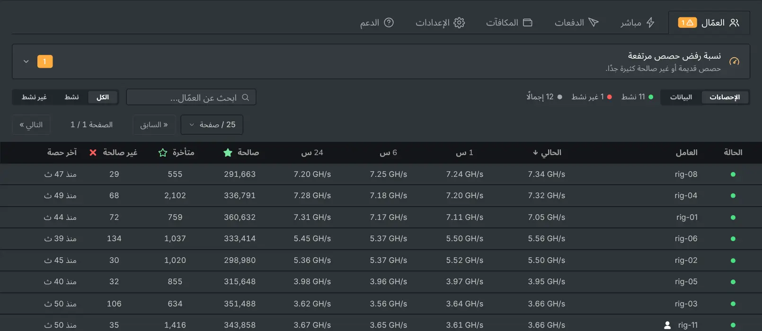This screenshot has width=762, height=331.
Task: Click the question mark icon by الدعم
Action: point(389,23)
